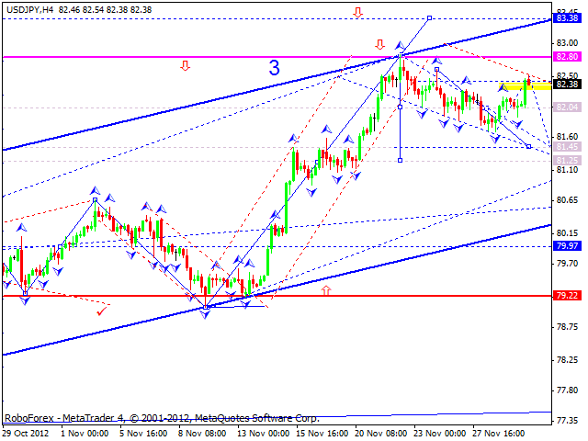Click the red down arrow left of wave 3
Viewport: 588px width, 441px height.
pos(186,65)
